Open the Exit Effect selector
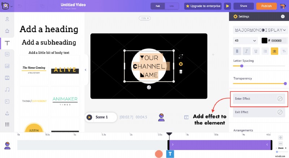Screen dimensions: 289x158 point(259,112)
